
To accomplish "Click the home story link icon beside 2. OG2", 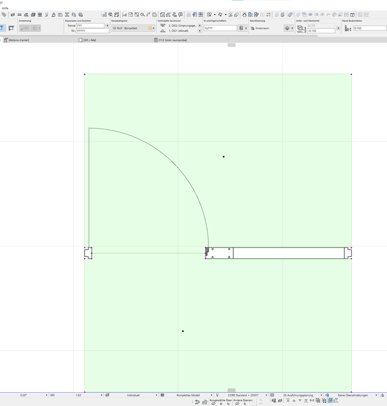I will click(163, 26).
